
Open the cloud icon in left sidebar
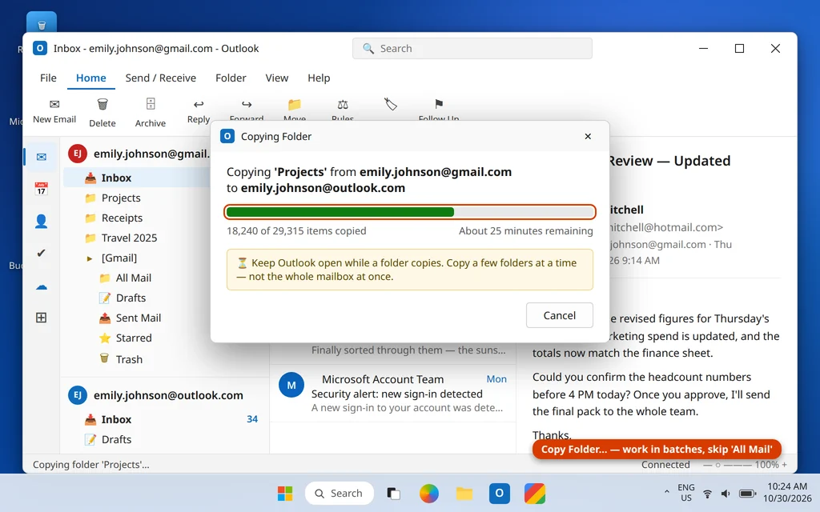42,286
